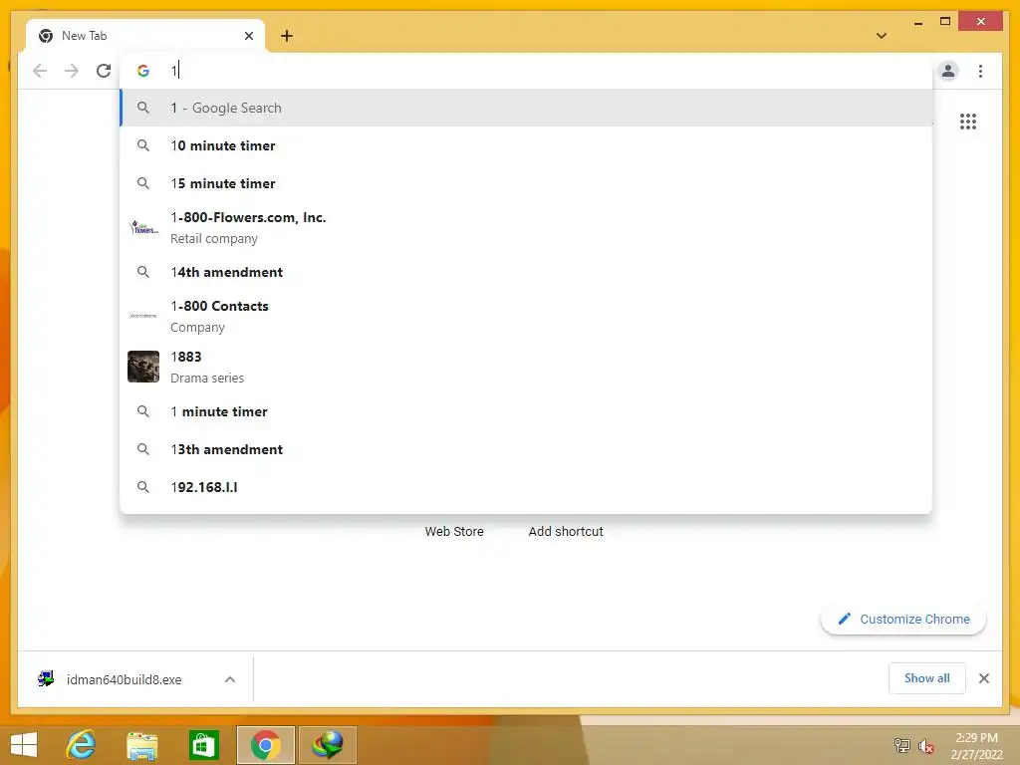Image resolution: width=1020 pixels, height=765 pixels.
Task: Click the search icon beside '192.168.l.l'
Action: tap(143, 487)
